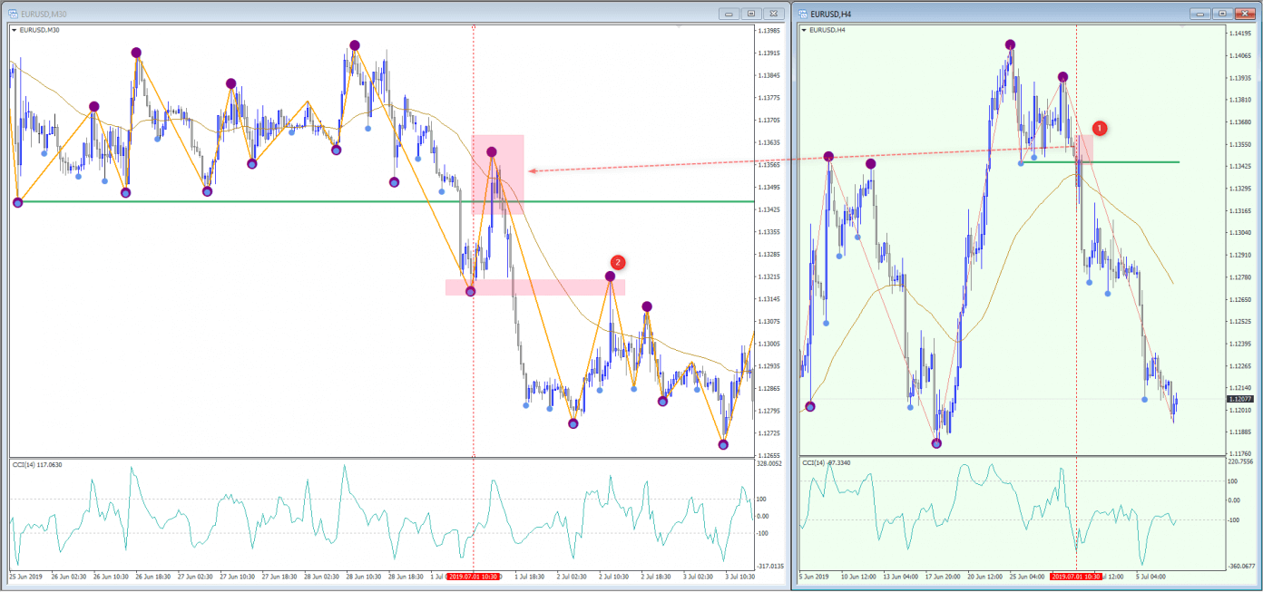Image resolution: width=1263 pixels, height=592 pixels.
Task: Close the EURUSD,M30 chart window
Action: point(774,14)
